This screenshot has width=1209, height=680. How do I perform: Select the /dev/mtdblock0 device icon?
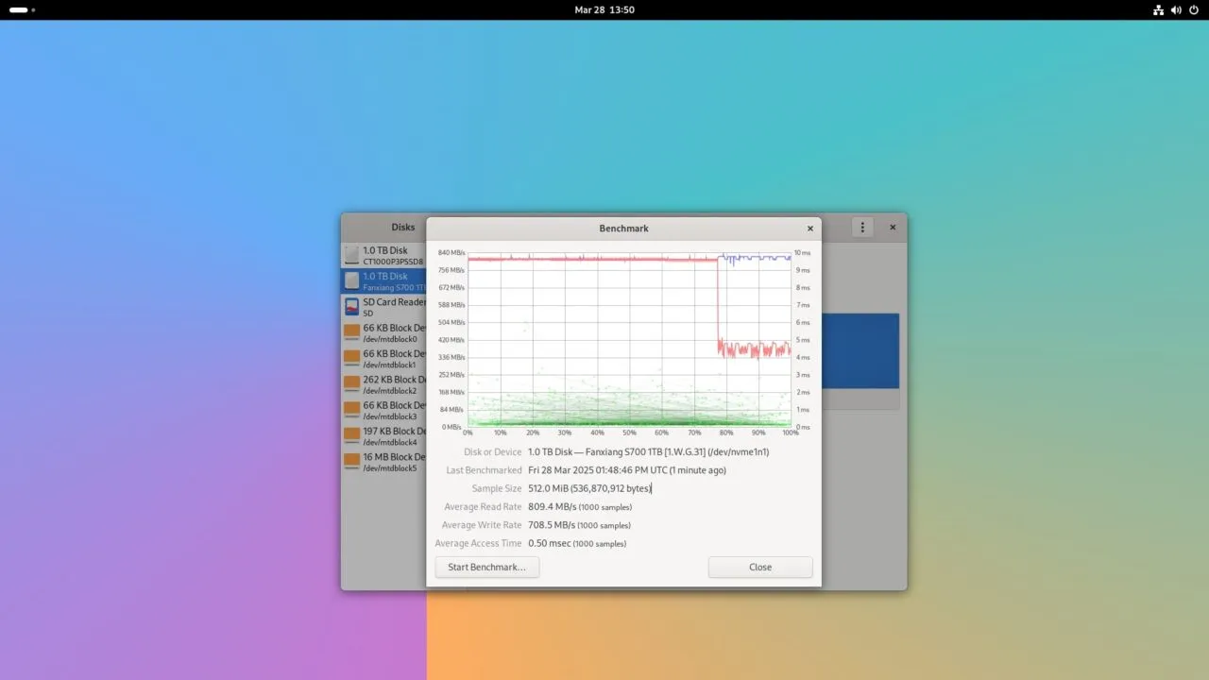(x=351, y=332)
